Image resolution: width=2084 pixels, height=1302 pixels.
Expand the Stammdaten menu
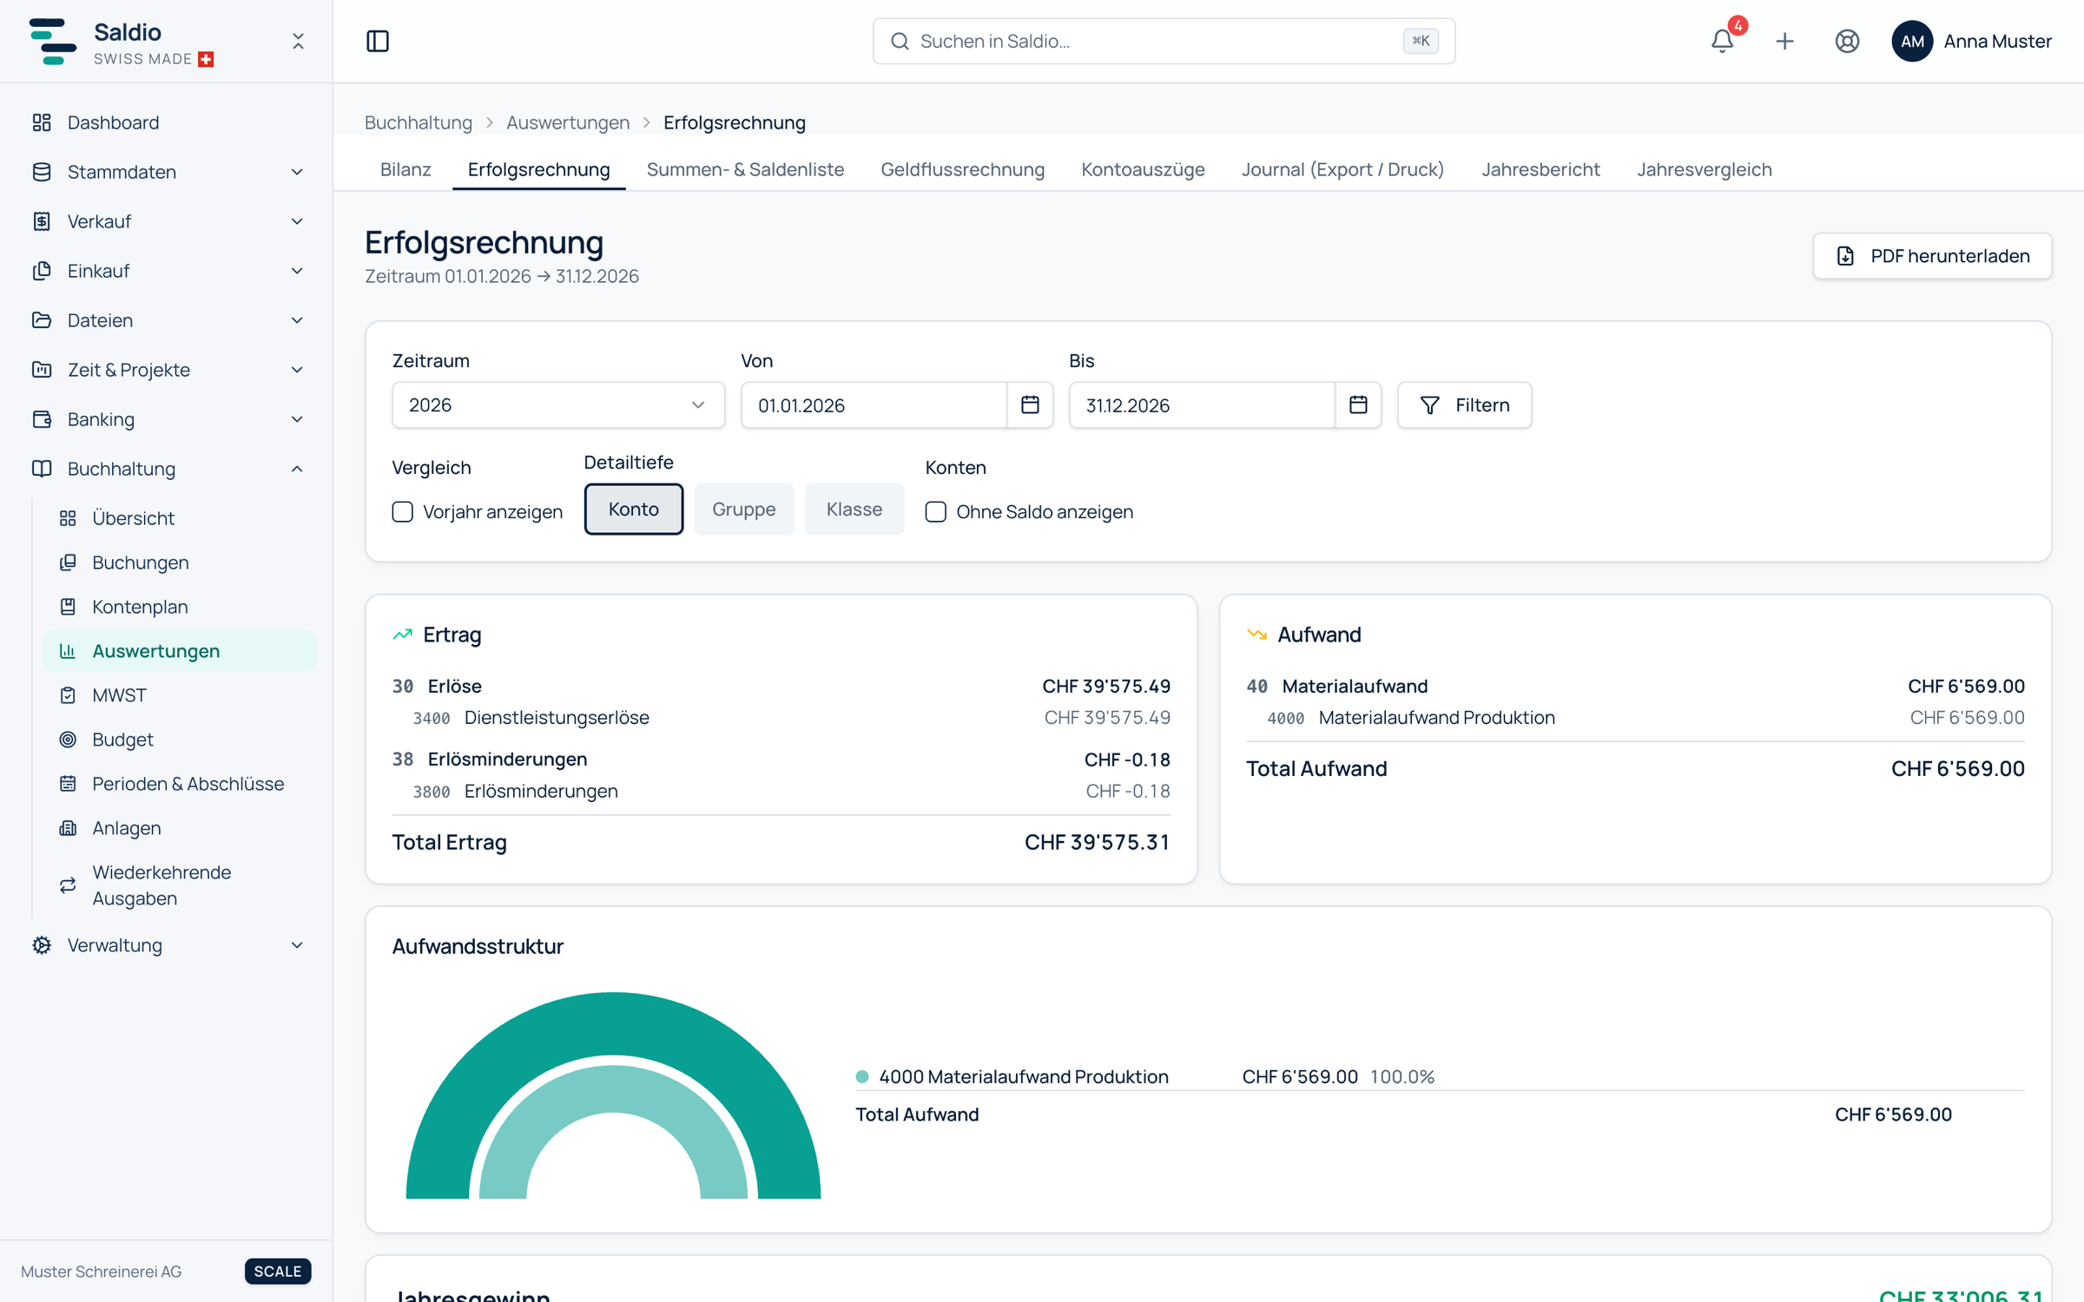(x=167, y=172)
